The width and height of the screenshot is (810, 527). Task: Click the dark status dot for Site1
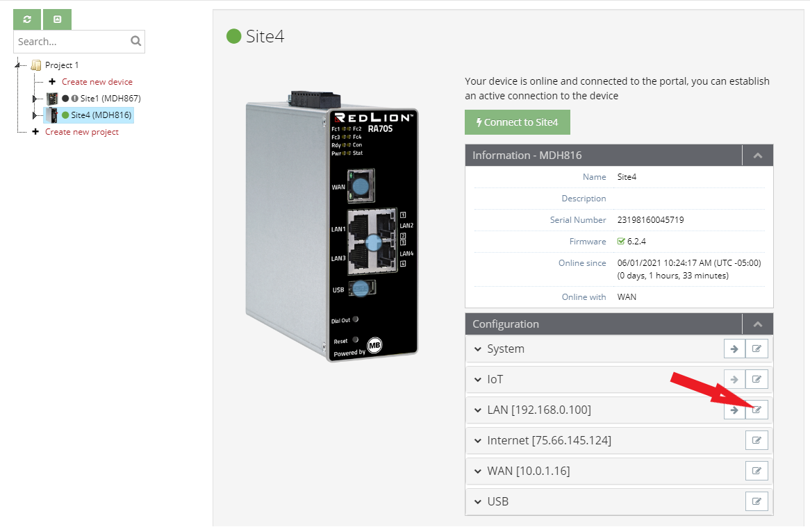[x=65, y=98]
